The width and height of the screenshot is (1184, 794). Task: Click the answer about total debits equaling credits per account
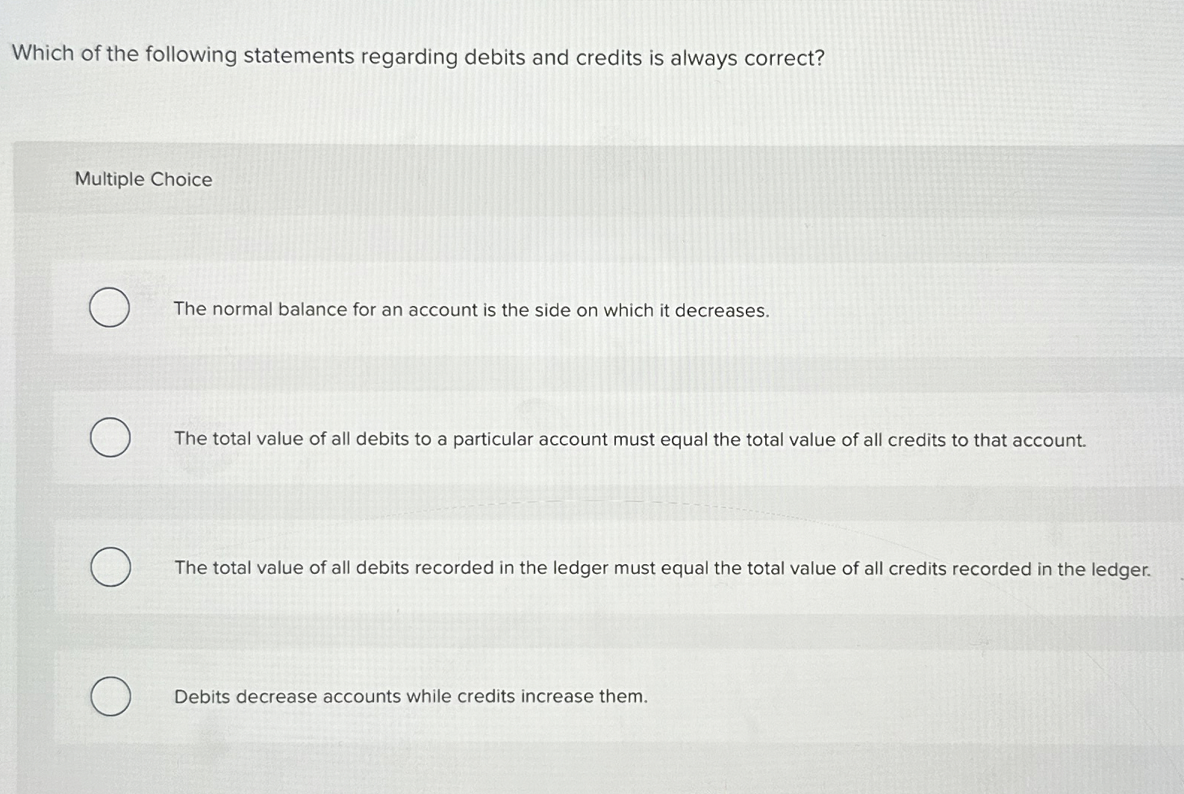click(631, 440)
